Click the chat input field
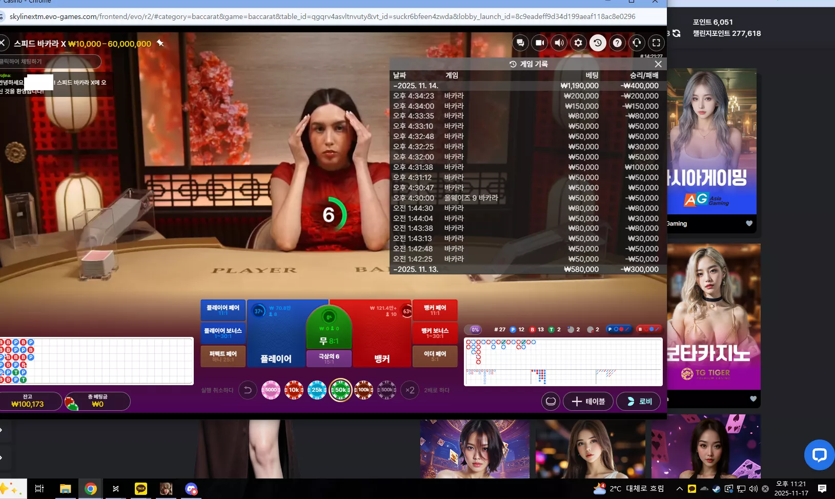Screen dimensions: 835x499 pyautogui.click(x=50, y=62)
